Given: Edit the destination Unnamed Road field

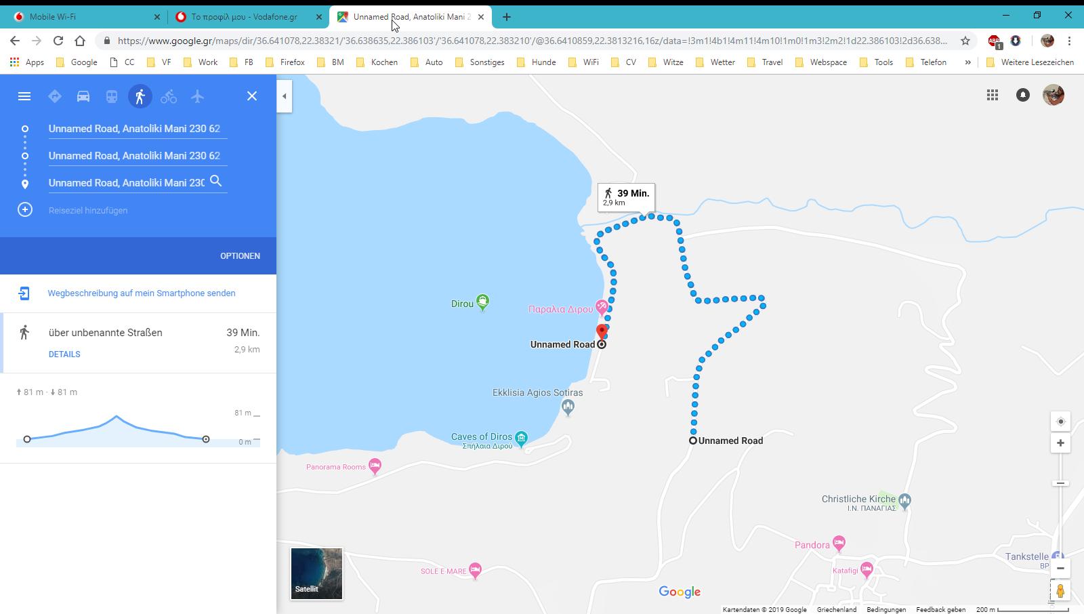Looking at the screenshot, I should click(127, 183).
